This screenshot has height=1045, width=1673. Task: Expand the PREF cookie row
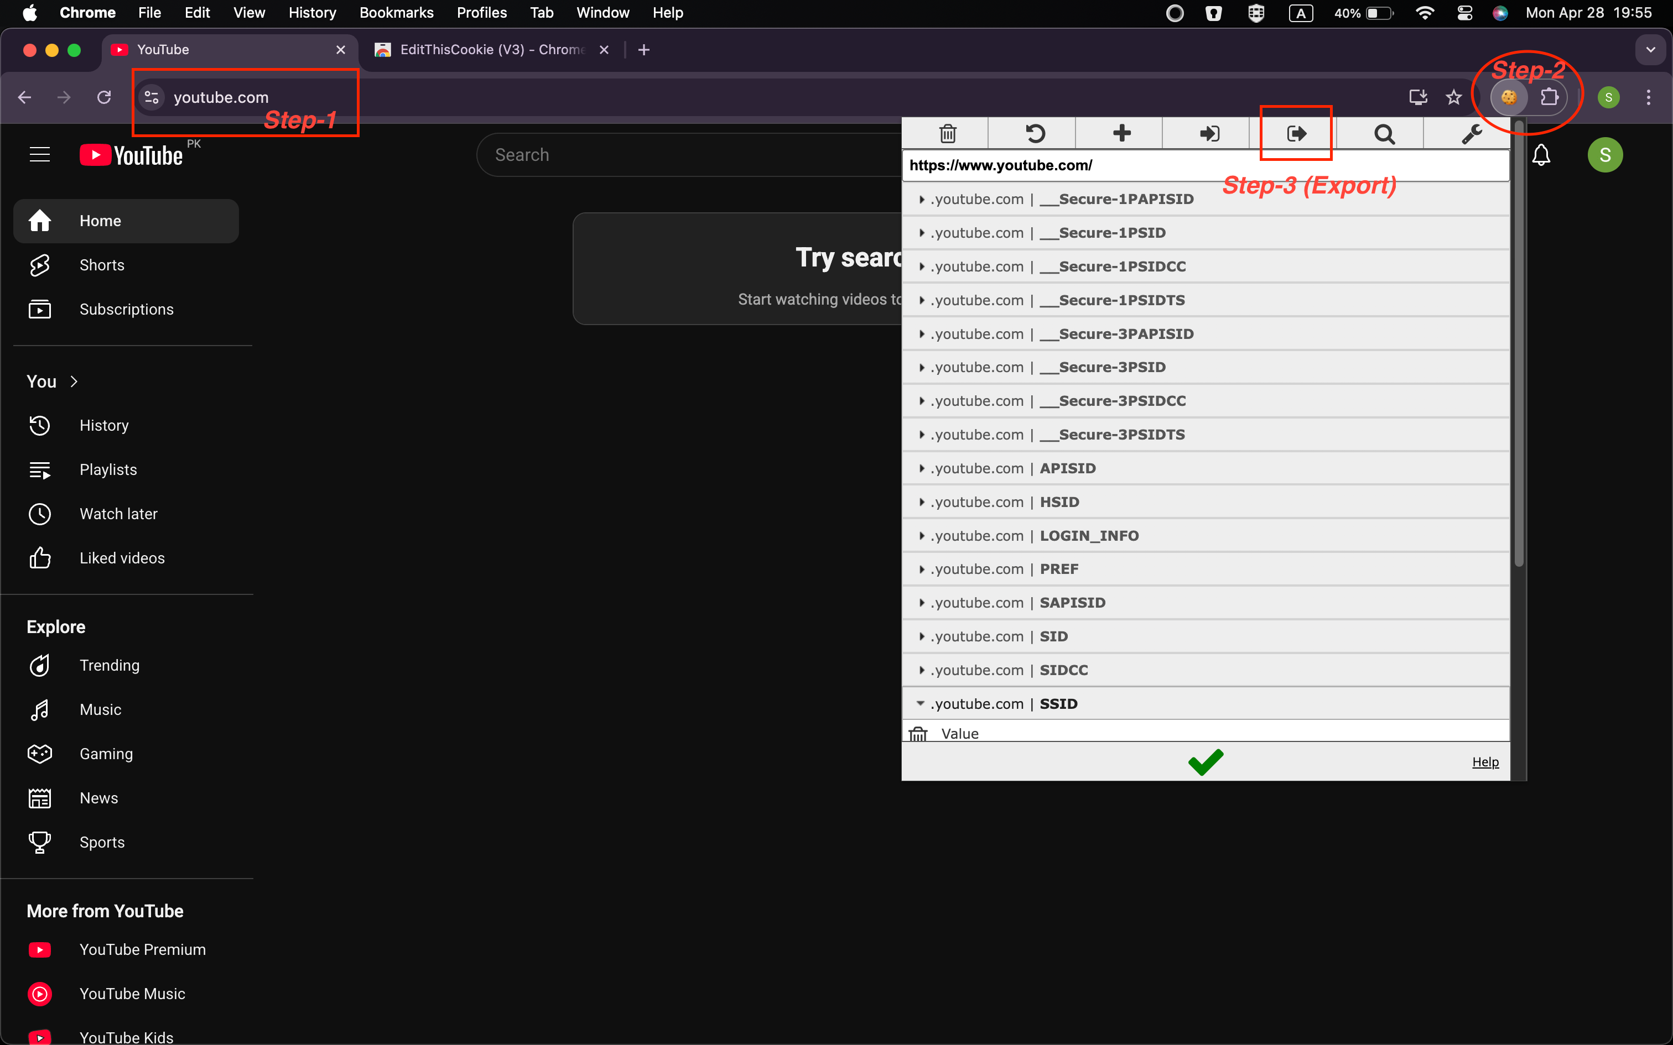(x=1205, y=569)
